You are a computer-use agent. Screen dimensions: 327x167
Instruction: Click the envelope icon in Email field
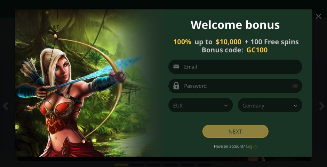pos(176,67)
